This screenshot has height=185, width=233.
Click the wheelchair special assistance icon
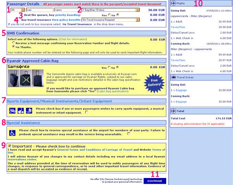[x=12, y=133]
